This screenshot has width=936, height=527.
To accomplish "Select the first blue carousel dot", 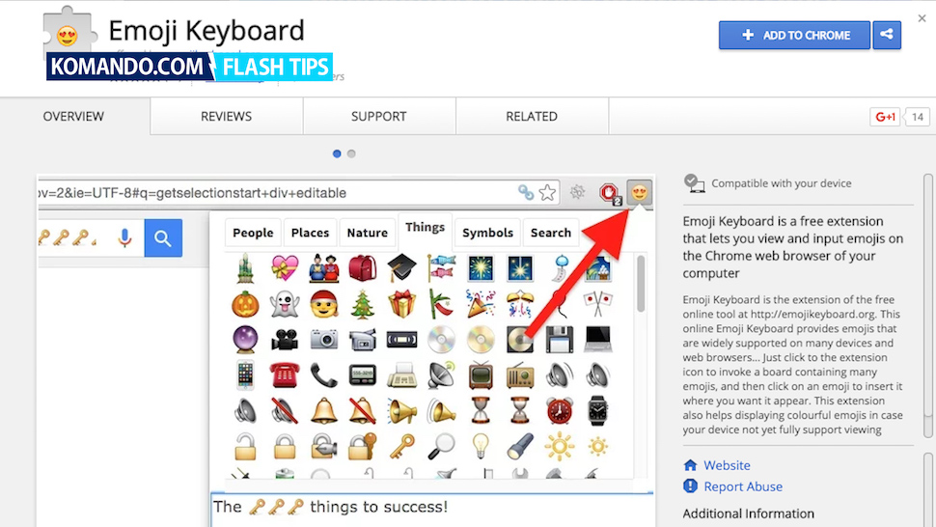I will (337, 154).
